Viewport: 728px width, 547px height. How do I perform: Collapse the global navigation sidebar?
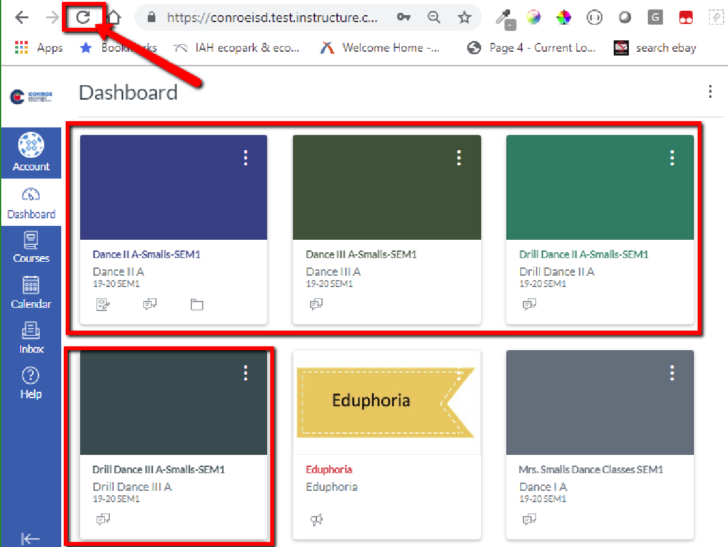pyautogui.click(x=30, y=538)
